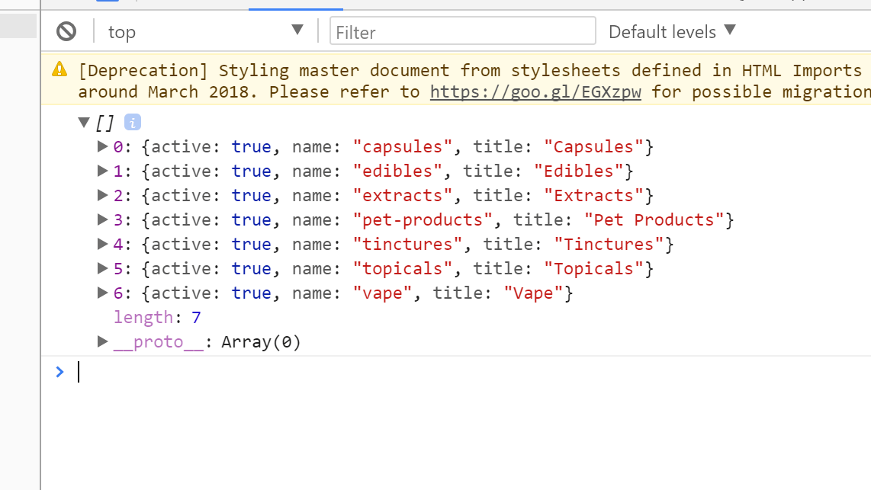Click the length: 7 property line

click(157, 318)
